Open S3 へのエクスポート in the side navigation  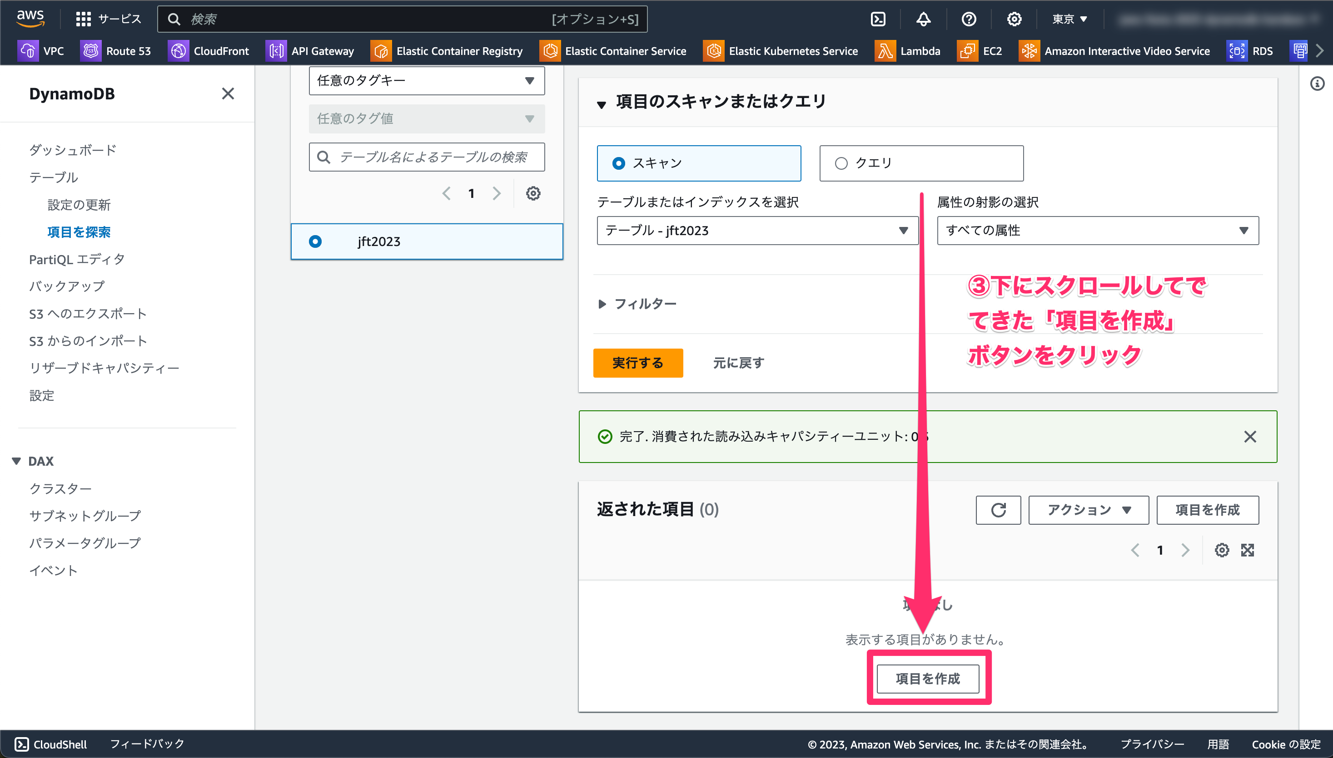(x=88, y=314)
